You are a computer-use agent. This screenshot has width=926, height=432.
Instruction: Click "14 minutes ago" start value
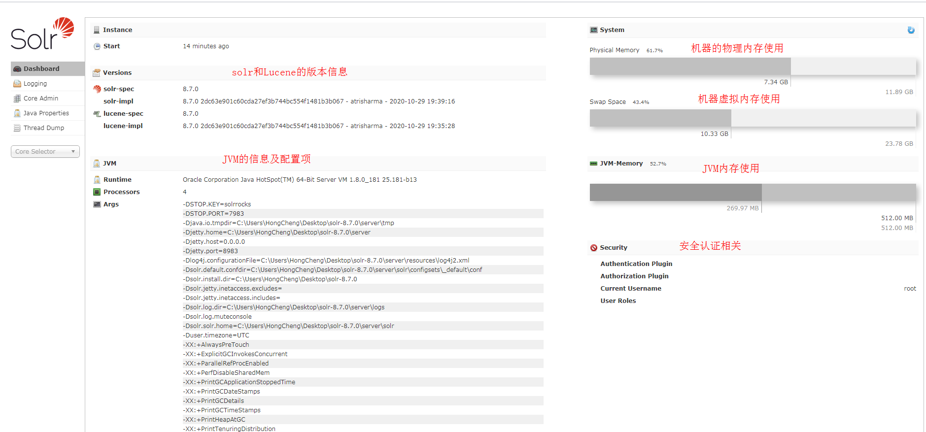coord(206,46)
